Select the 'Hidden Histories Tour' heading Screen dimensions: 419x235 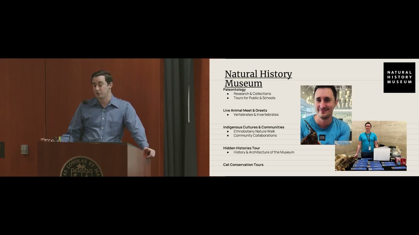coord(242,148)
